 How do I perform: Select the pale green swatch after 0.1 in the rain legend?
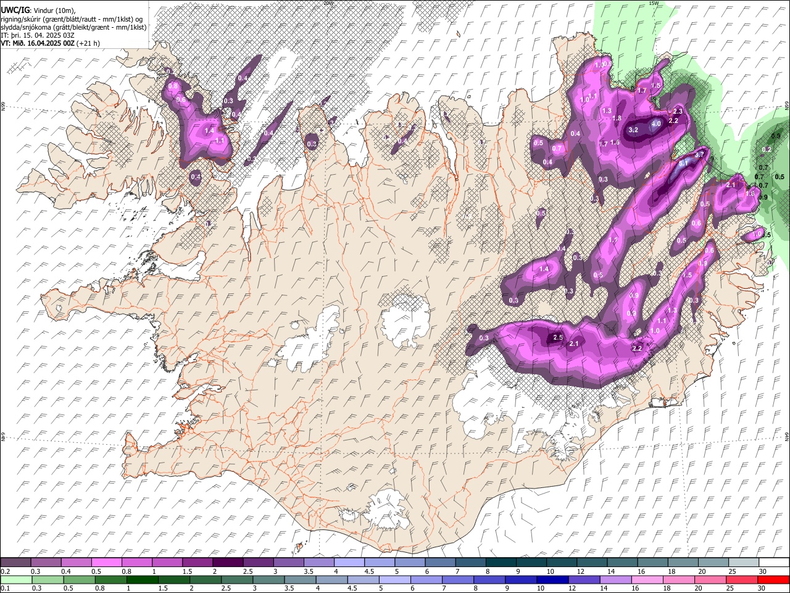17,579
